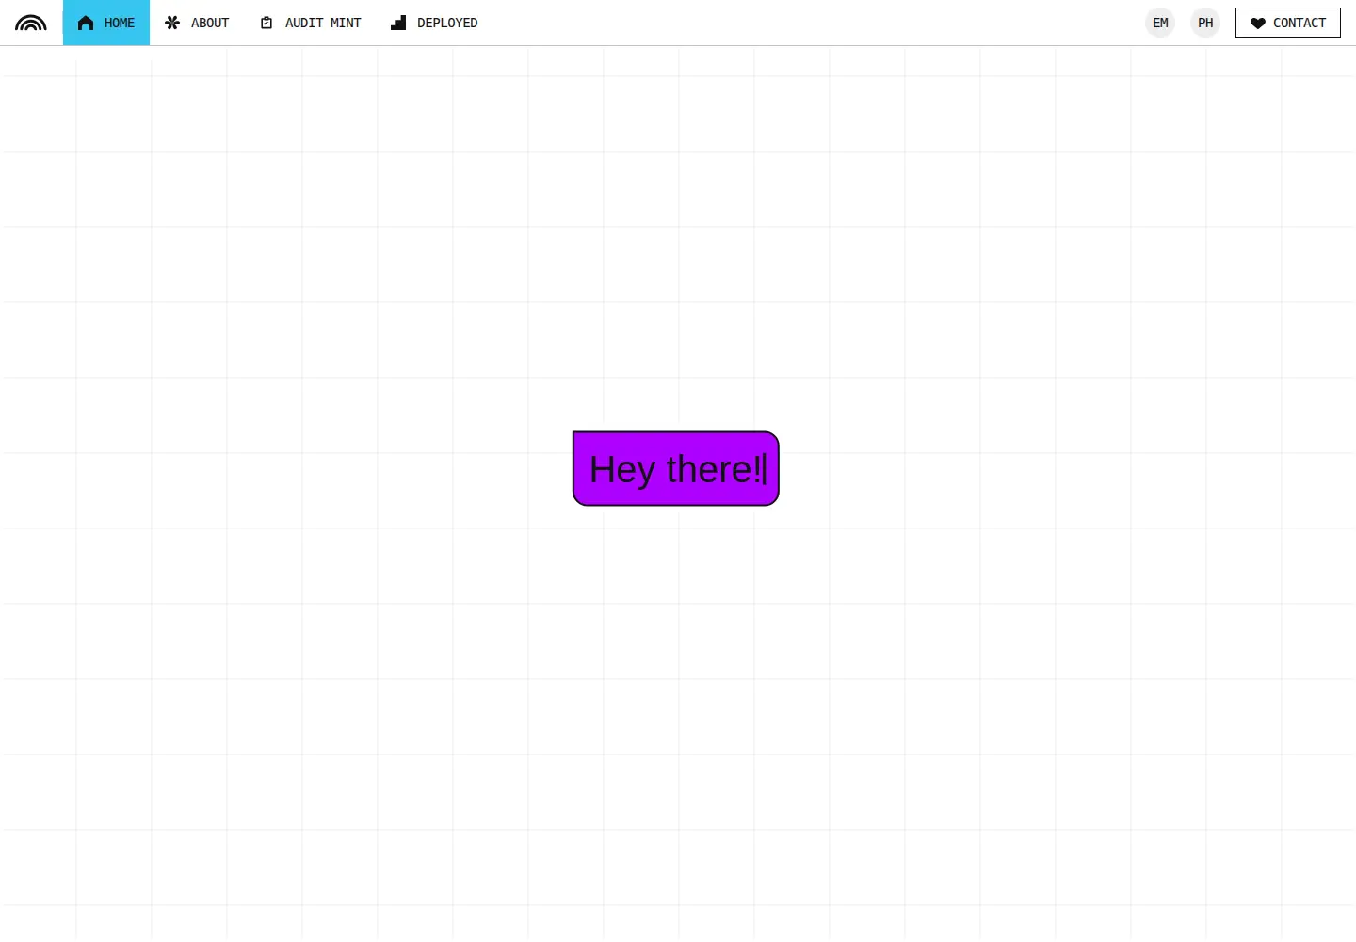Select the PH avatar
Image resolution: width=1356 pixels, height=942 pixels.
1205,23
